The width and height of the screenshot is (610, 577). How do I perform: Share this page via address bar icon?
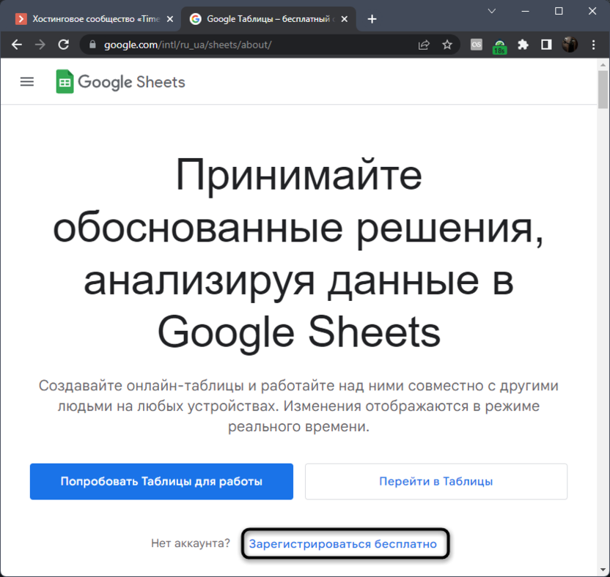pos(424,45)
